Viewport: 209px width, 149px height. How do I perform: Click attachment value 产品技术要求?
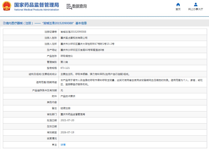click(x=68, y=96)
